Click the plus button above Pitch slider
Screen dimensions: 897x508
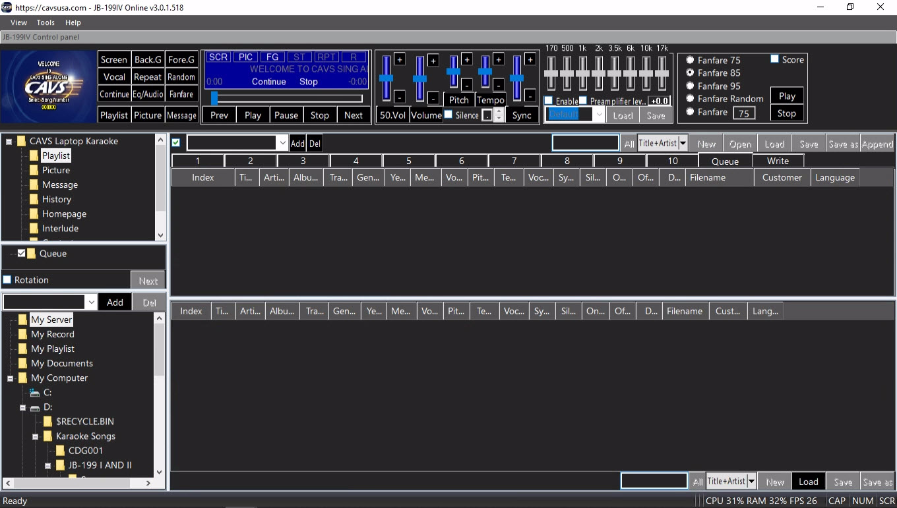pos(466,59)
